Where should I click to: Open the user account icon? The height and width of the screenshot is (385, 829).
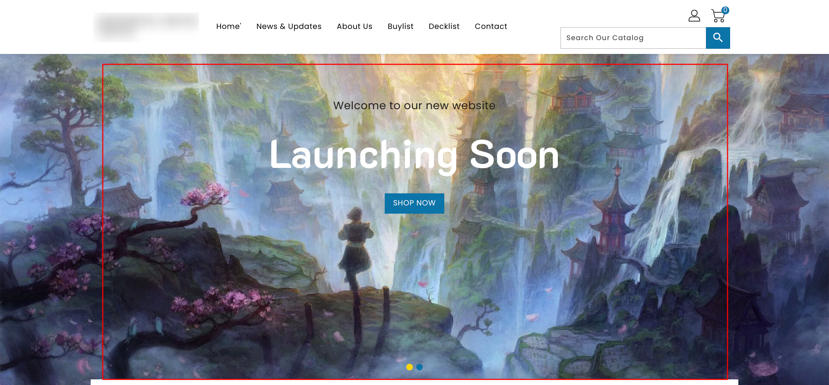(694, 16)
